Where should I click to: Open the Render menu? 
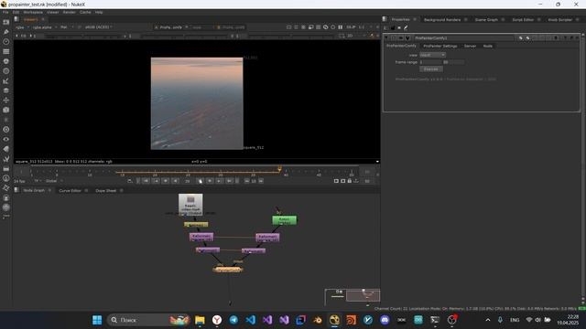(x=70, y=12)
